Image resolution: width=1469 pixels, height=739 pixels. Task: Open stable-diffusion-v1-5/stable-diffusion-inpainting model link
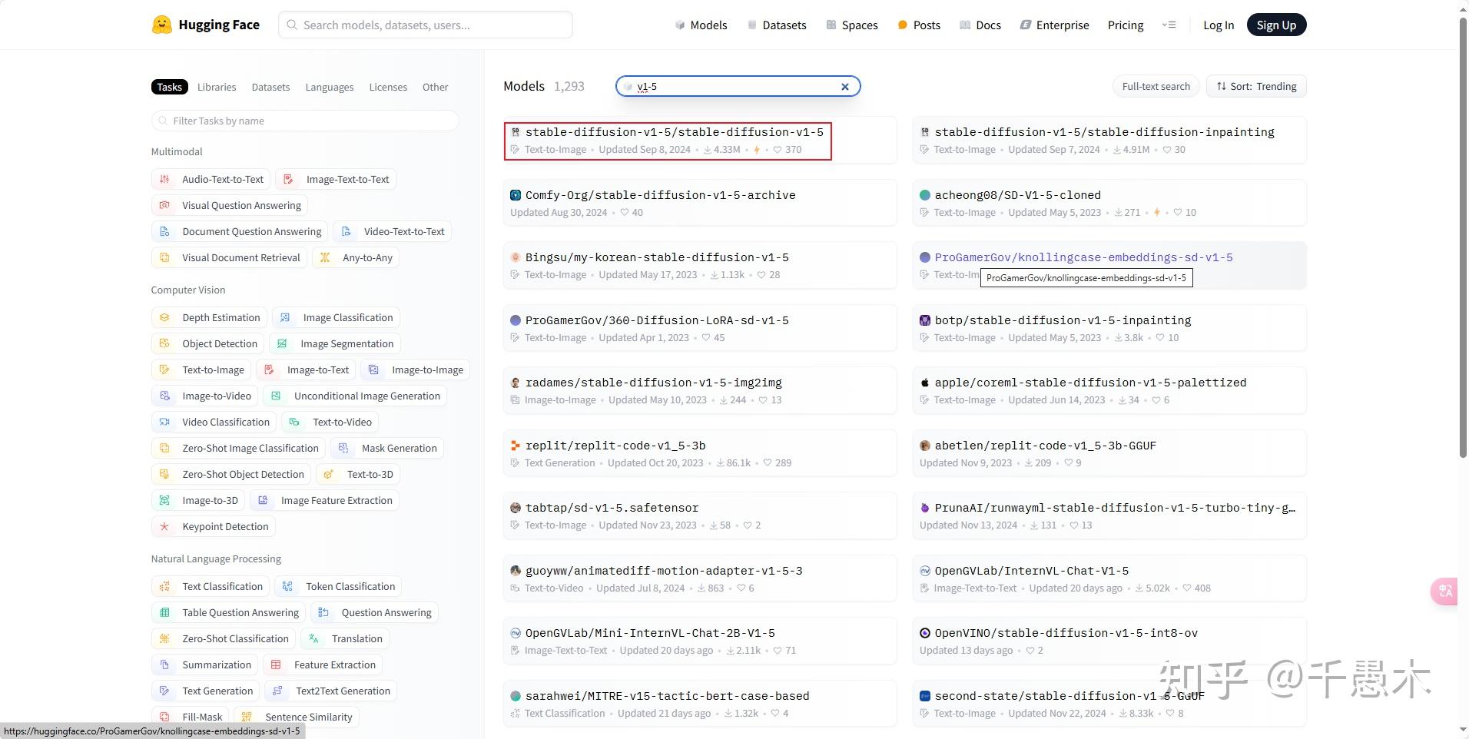(1104, 132)
